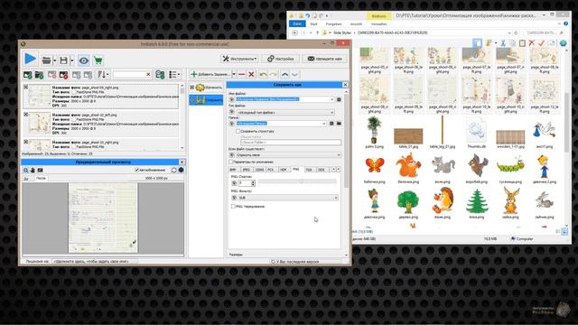
Task: Click the undo arrow in task toolbar
Action: 263,74
